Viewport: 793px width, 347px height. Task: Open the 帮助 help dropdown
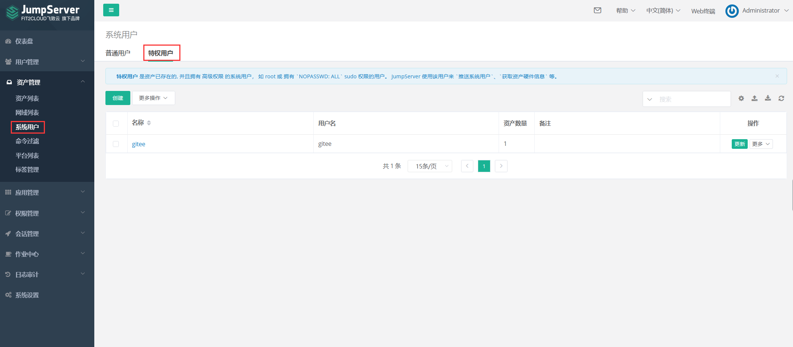click(626, 11)
